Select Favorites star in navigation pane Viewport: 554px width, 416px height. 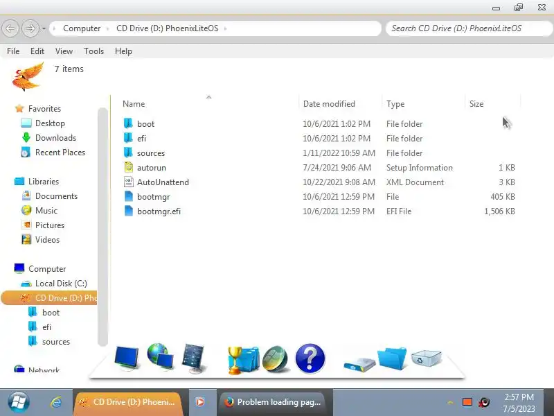(x=19, y=109)
